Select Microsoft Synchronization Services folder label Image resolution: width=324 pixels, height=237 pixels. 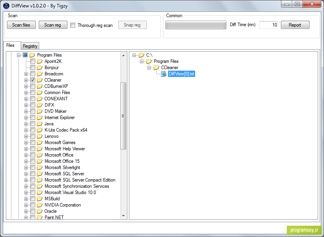click(x=77, y=186)
